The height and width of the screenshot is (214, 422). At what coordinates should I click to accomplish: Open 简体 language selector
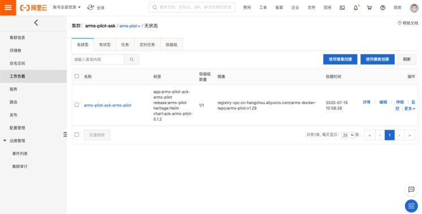click(x=397, y=8)
